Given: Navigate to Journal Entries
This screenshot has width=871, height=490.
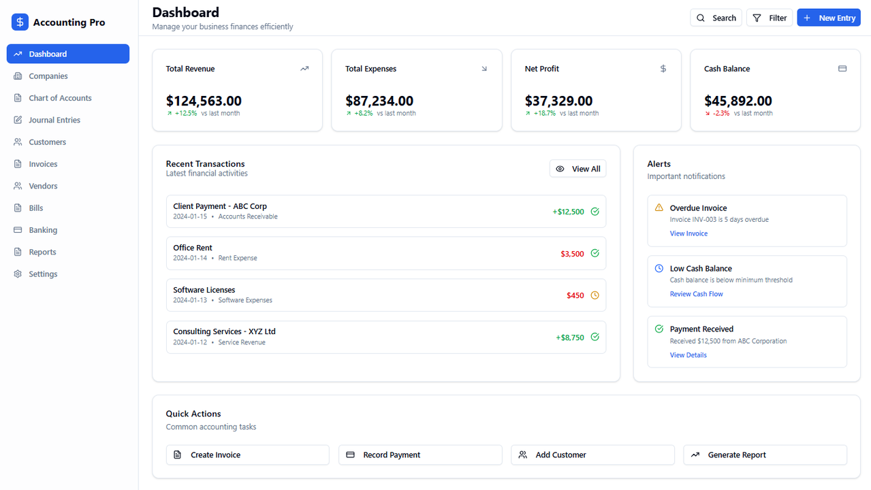Looking at the screenshot, I should click(x=68, y=120).
